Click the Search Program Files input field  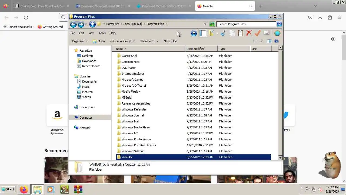246,24
